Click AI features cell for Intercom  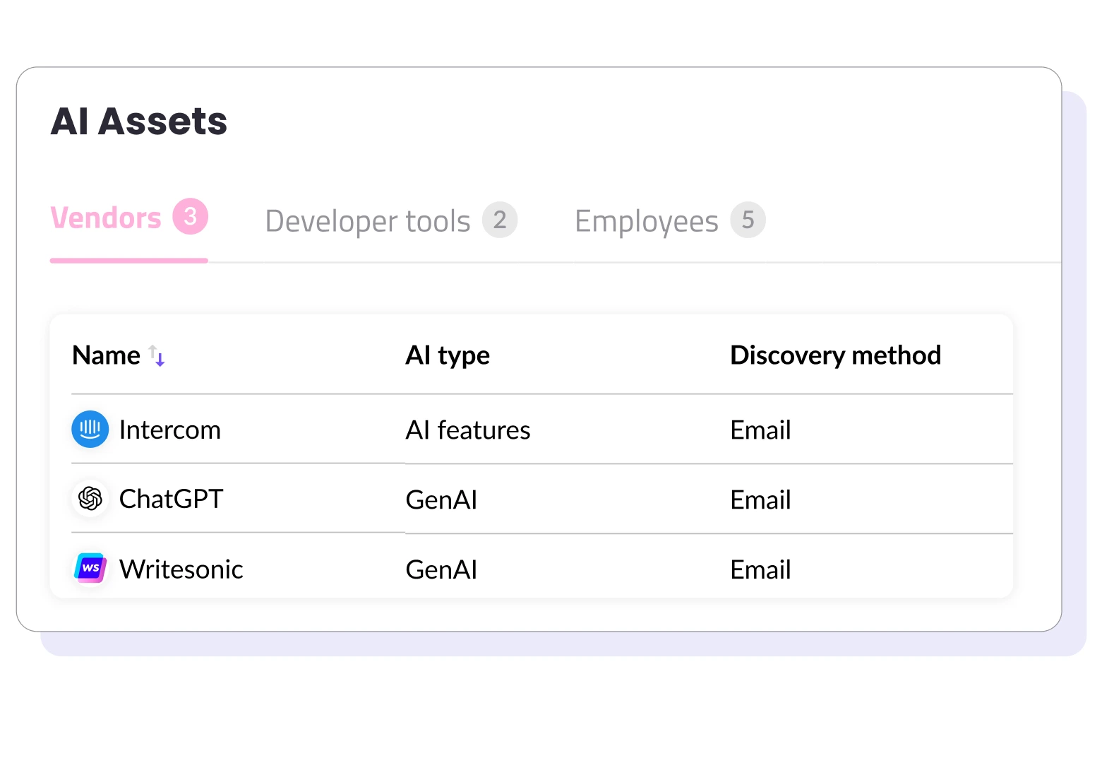pyautogui.click(x=468, y=430)
